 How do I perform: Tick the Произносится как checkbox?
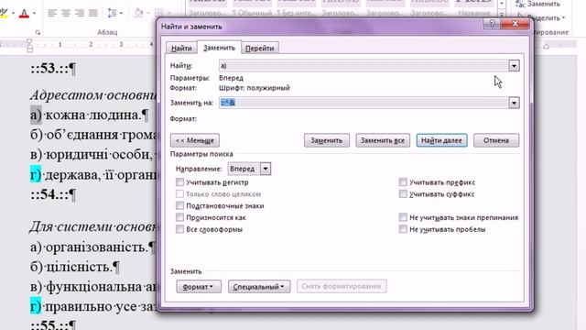coord(179,217)
